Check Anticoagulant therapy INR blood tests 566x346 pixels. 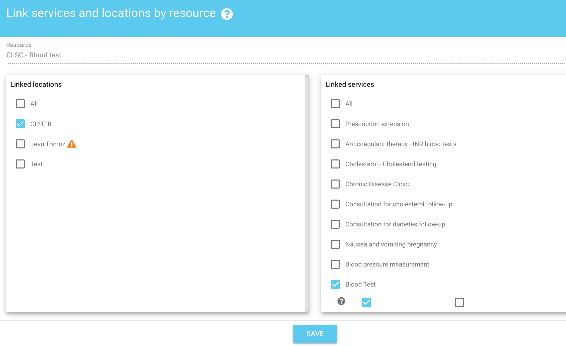coord(335,144)
